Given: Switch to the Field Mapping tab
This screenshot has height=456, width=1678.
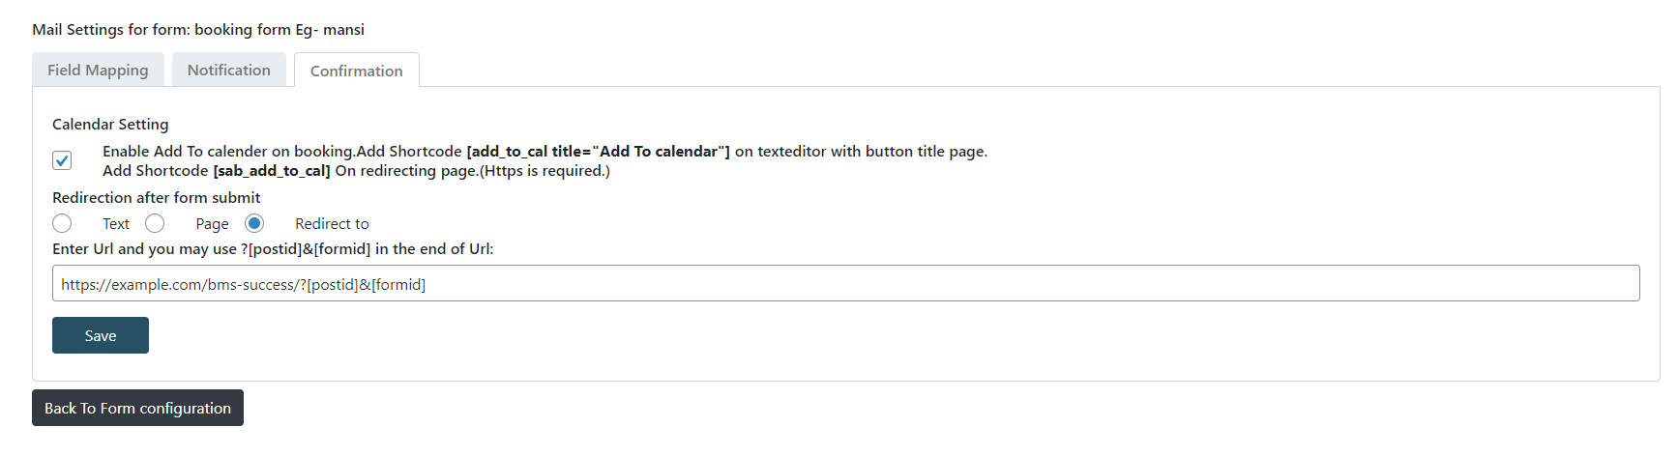Looking at the screenshot, I should (x=98, y=70).
